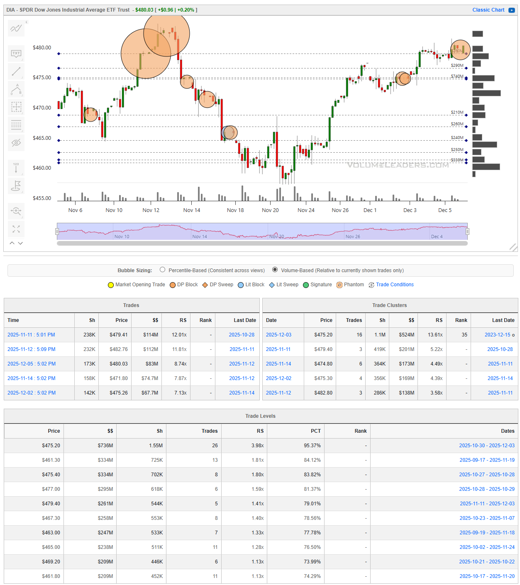Click the DP Block legend circle
This screenshot has height=585, width=520.
[173, 285]
